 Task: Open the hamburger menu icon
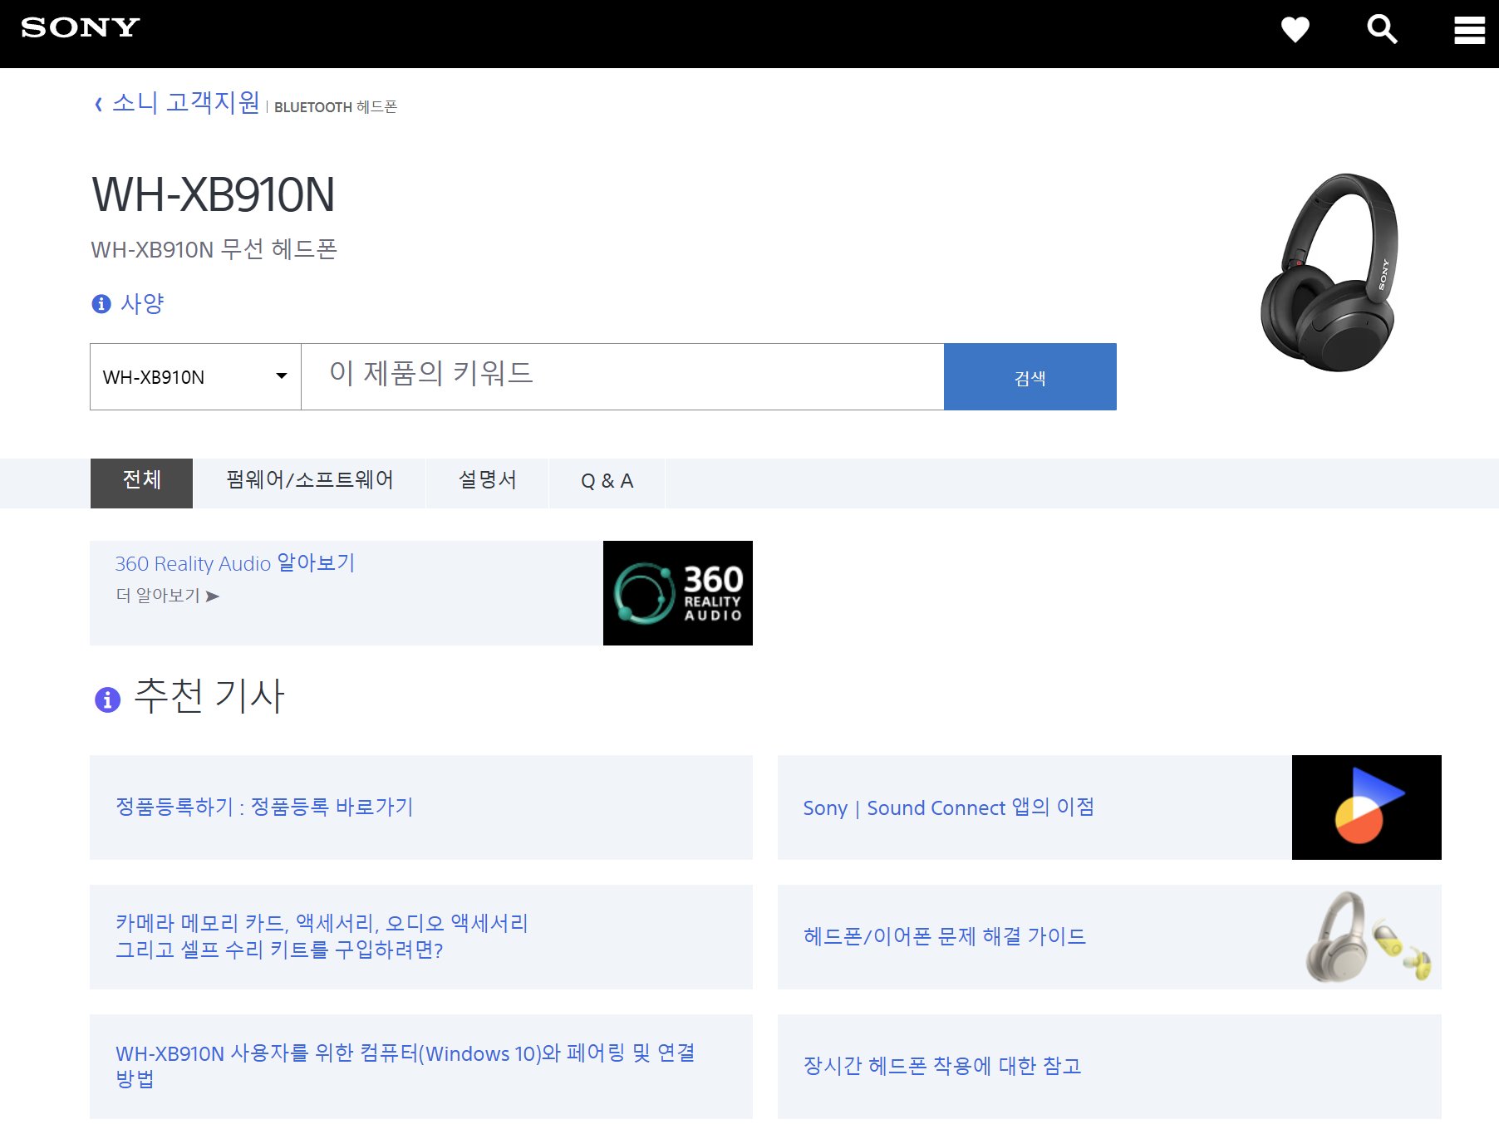click(x=1469, y=31)
